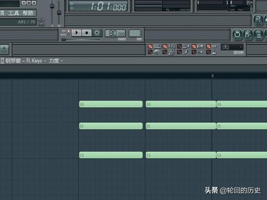Select the rightmost E5 note

pos(242,126)
